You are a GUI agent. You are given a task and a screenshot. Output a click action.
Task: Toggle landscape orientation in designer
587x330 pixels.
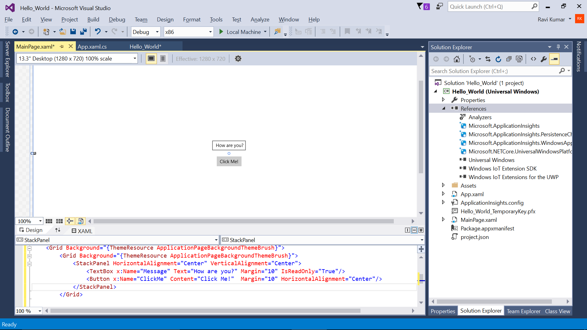(x=151, y=59)
